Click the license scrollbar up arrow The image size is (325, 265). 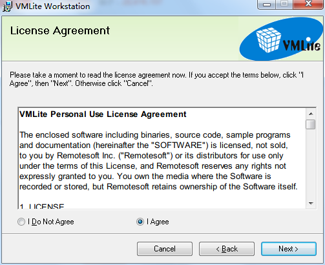coord(311,114)
